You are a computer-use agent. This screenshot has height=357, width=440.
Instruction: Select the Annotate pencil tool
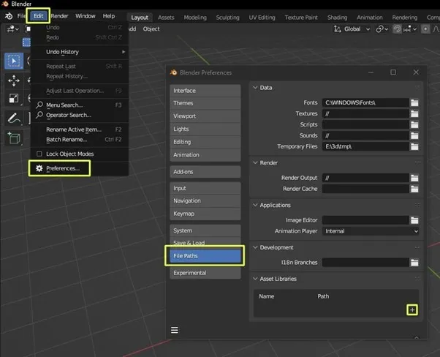coord(14,118)
